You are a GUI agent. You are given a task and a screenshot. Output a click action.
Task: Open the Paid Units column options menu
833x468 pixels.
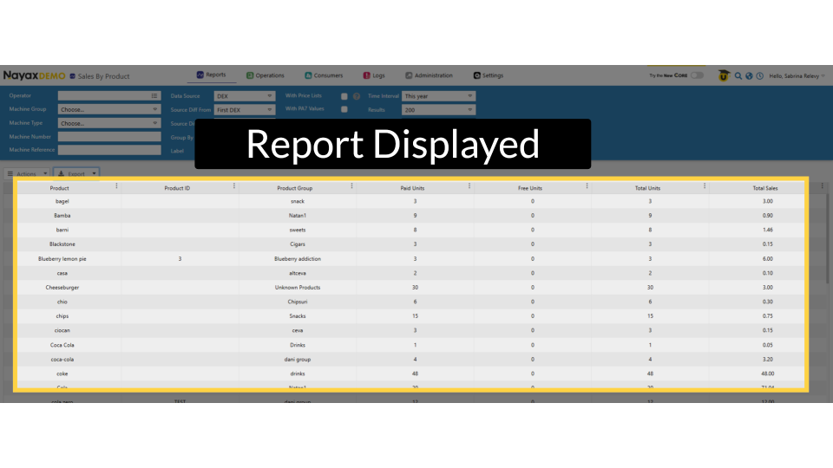tap(469, 186)
